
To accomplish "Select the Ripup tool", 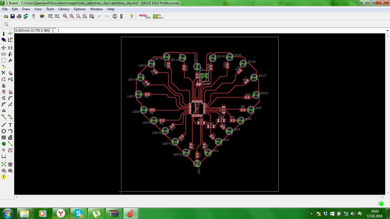I will pos(10,117).
